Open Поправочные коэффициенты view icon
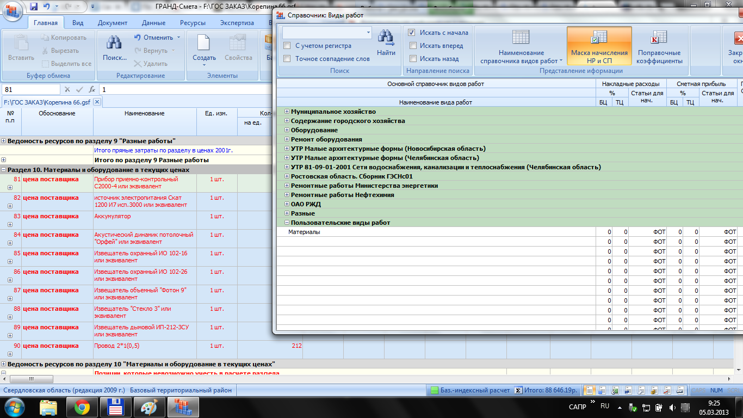Viewport: 743px width, 418px height. (659, 39)
